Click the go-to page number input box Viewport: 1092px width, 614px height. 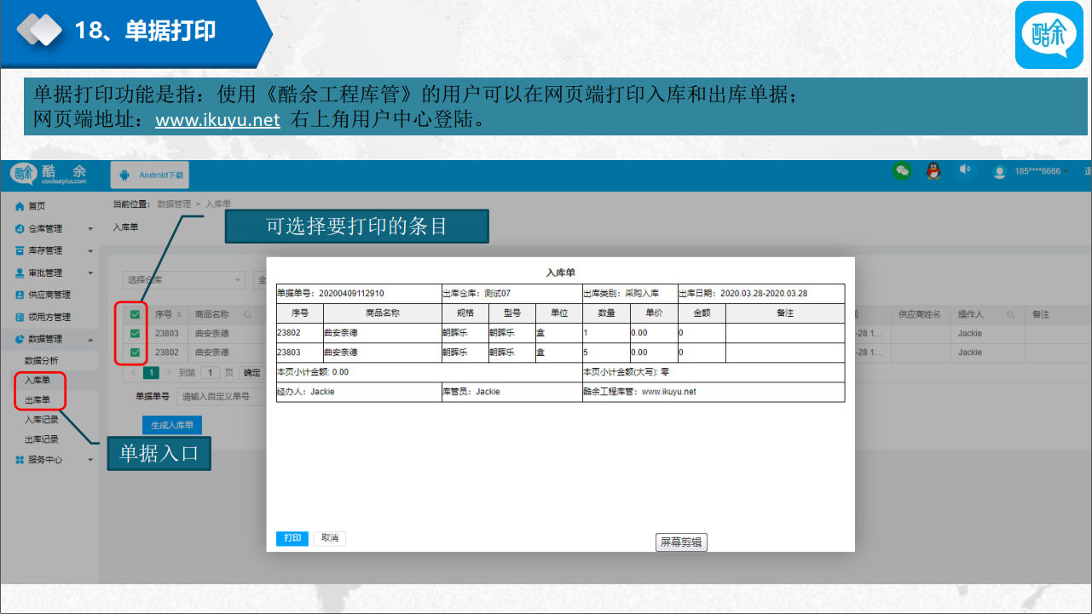(x=210, y=373)
